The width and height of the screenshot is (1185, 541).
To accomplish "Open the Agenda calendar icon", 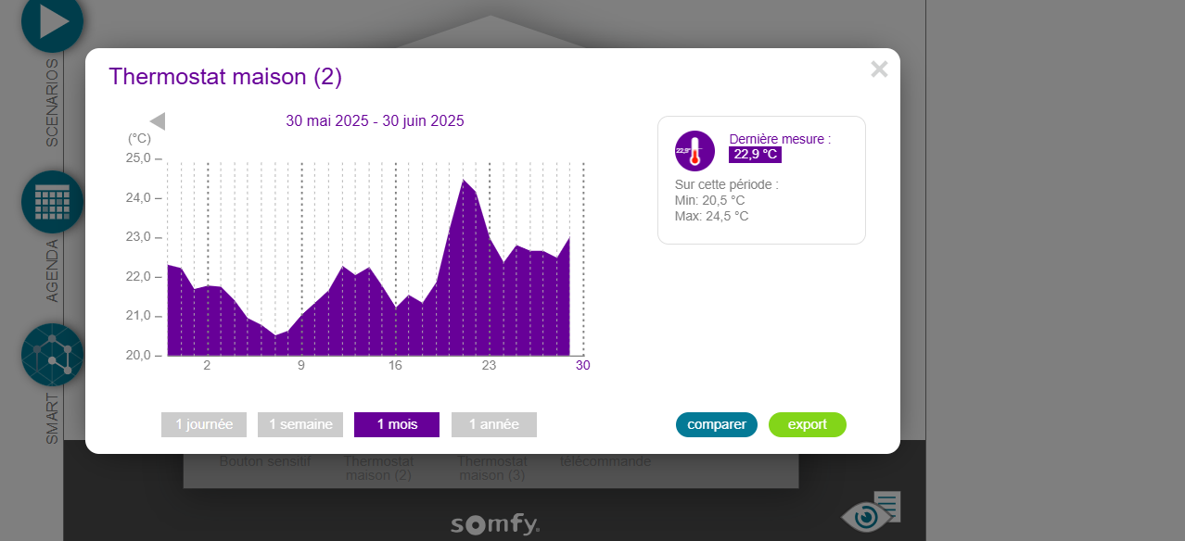I will tap(52, 201).
